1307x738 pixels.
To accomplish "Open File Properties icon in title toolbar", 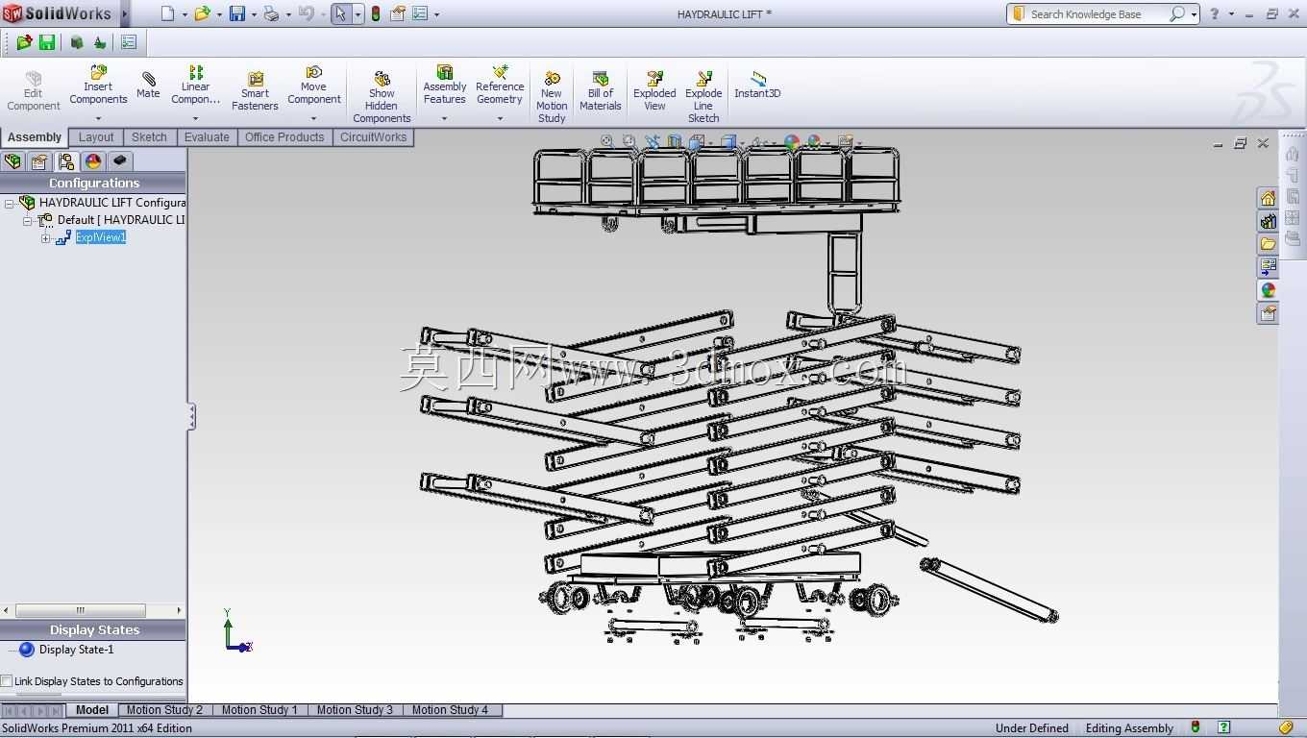I will tap(397, 13).
